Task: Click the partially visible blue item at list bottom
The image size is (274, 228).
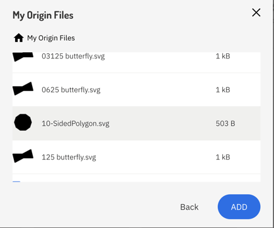Action: pyautogui.click(x=16, y=182)
